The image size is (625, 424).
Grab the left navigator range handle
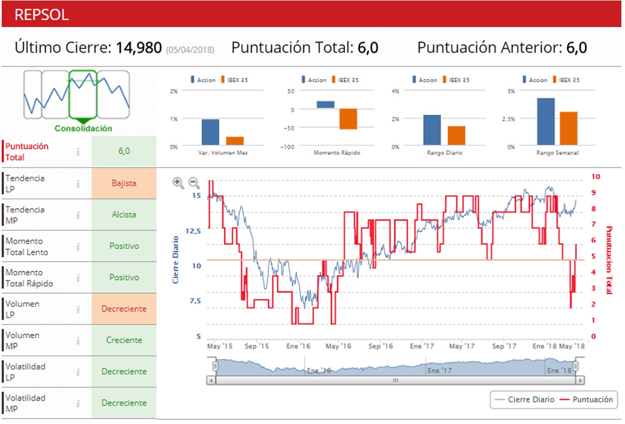[x=215, y=367]
